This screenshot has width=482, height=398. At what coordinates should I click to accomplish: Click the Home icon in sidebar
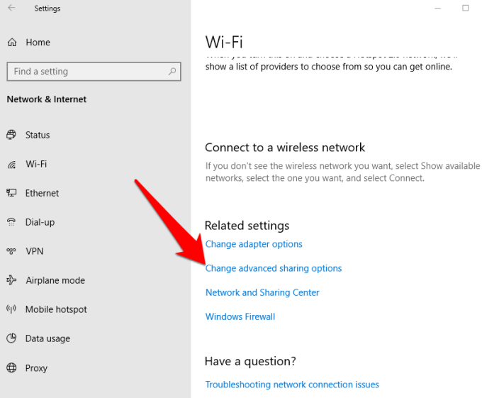(x=12, y=43)
